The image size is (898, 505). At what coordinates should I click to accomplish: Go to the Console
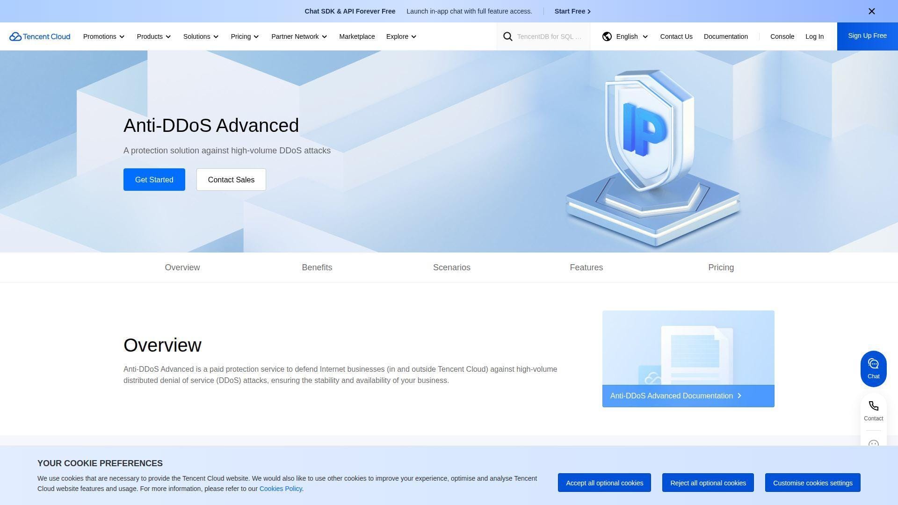point(782,36)
